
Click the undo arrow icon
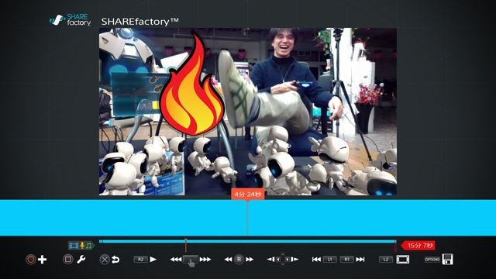pos(115,260)
